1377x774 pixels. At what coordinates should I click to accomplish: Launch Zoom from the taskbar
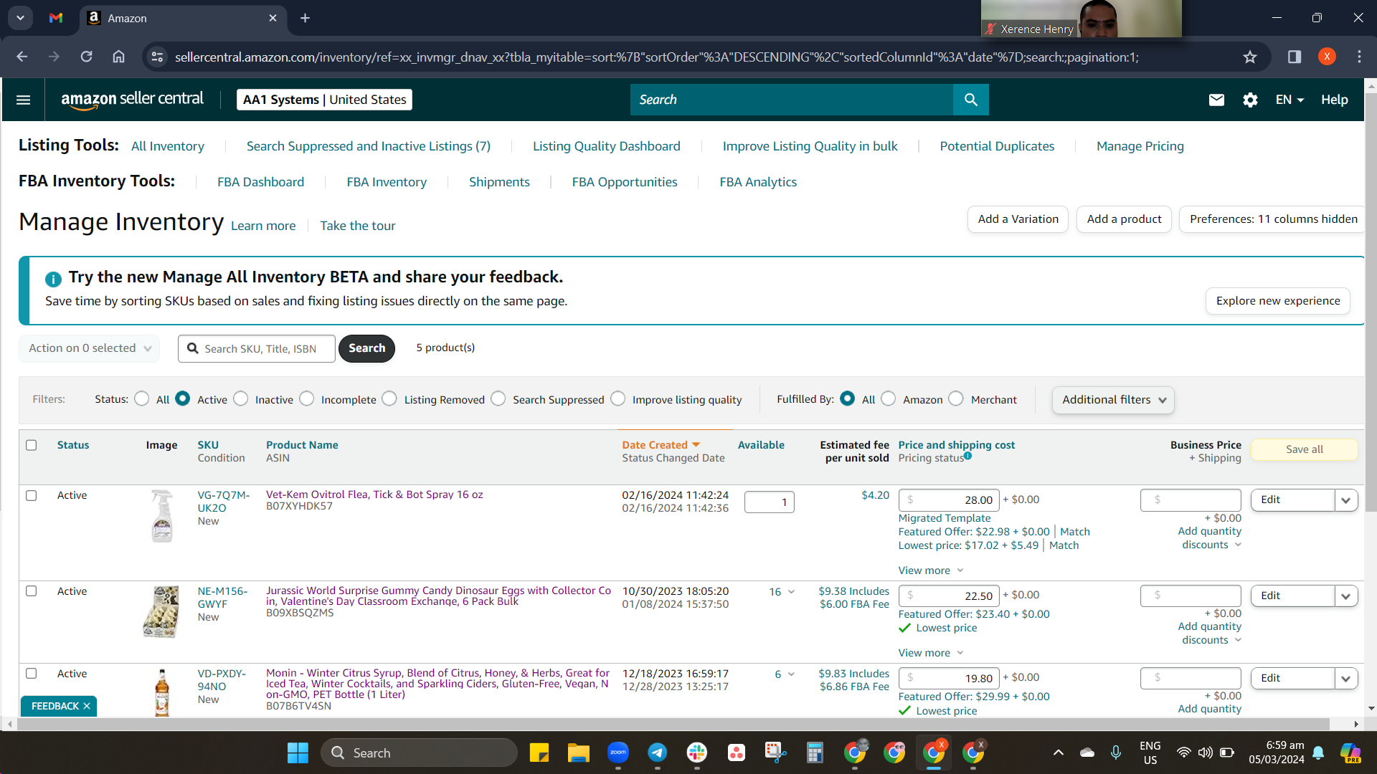(x=618, y=752)
